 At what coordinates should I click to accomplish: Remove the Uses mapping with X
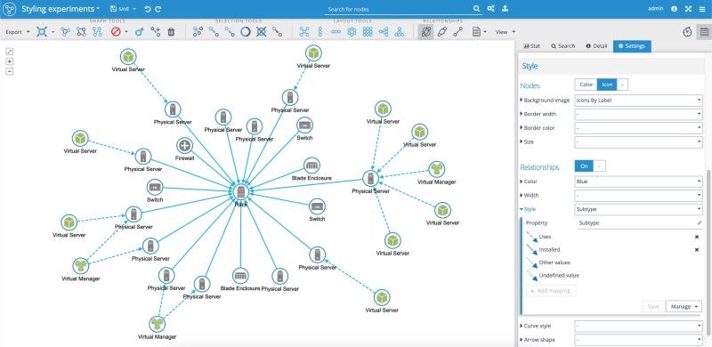click(x=697, y=237)
